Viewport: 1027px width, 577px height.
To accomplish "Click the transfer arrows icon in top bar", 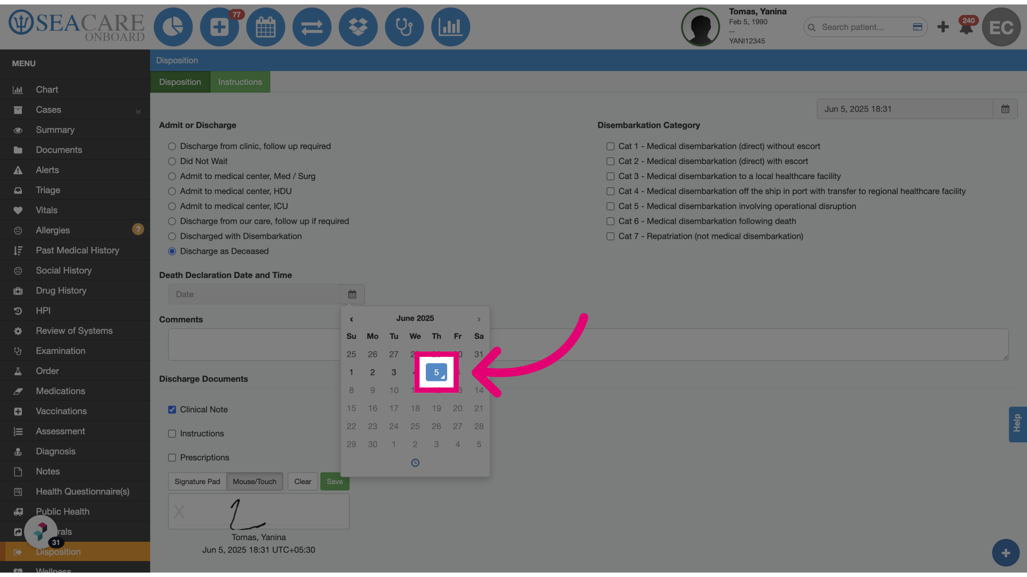I will coord(312,27).
